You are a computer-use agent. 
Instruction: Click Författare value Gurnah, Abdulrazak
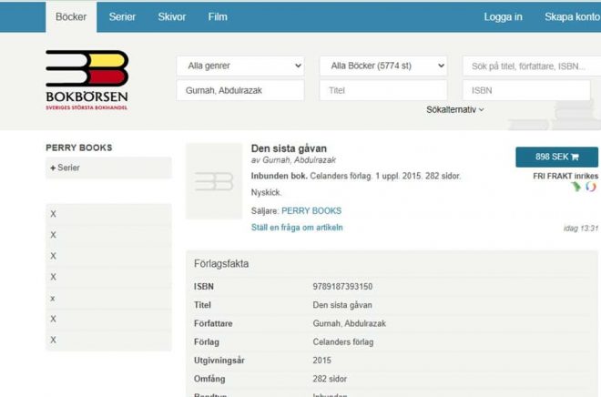point(349,323)
